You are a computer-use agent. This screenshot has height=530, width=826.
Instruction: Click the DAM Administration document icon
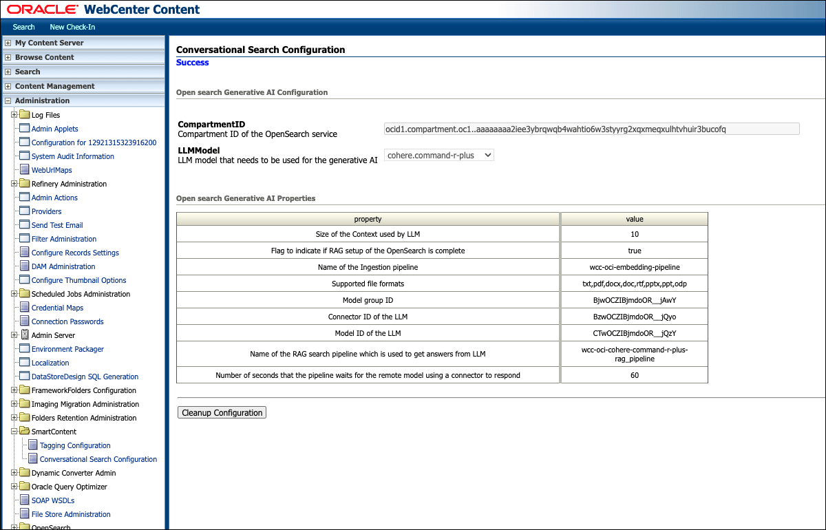(25, 266)
